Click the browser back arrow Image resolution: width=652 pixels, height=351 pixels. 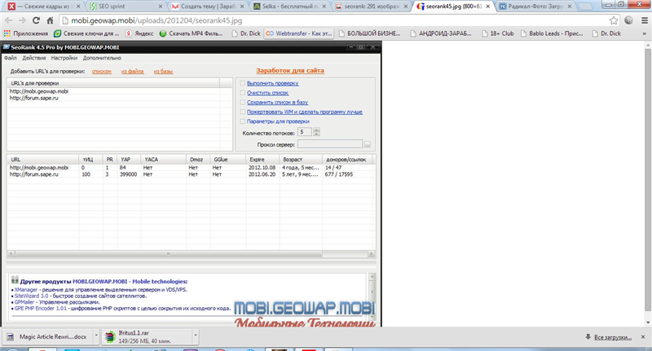[x=10, y=20]
